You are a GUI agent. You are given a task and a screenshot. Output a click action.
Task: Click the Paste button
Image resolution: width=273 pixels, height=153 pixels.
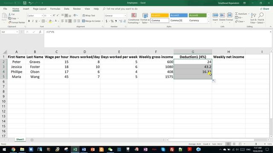(x=4, y=17)
